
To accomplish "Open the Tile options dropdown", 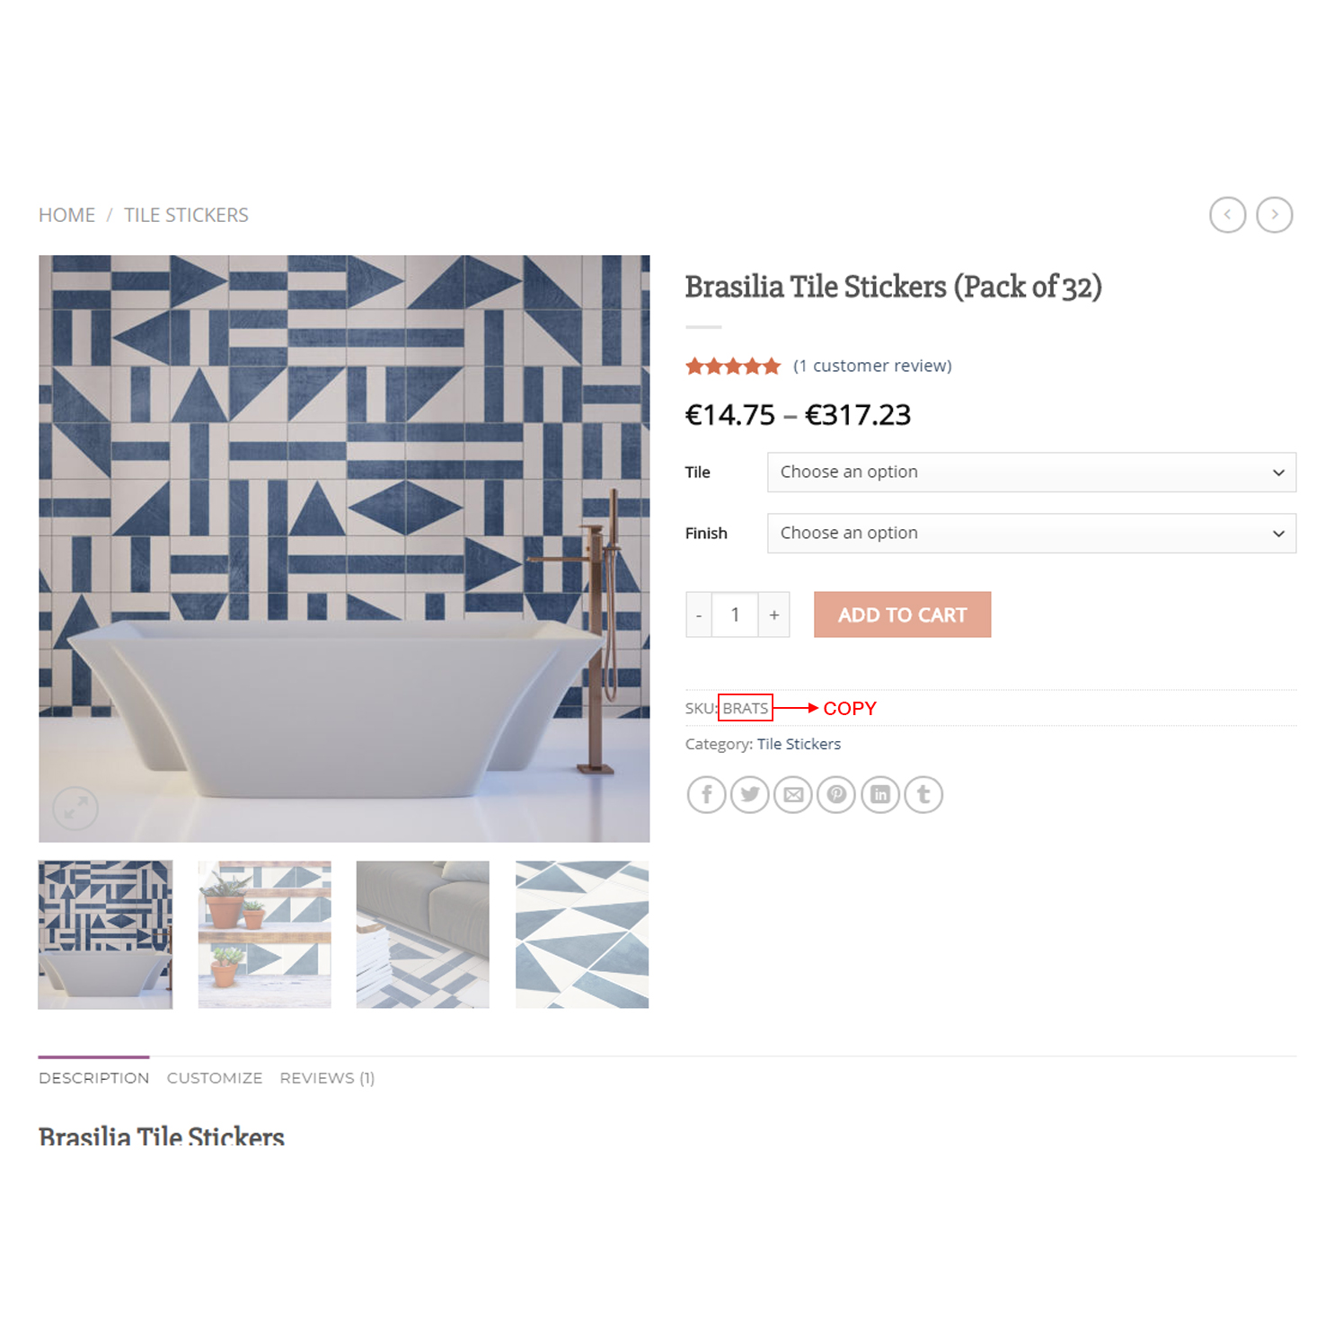I will point(1031,473).
